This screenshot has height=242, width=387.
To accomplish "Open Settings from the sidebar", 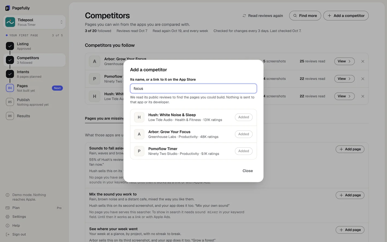I will 34,217.
